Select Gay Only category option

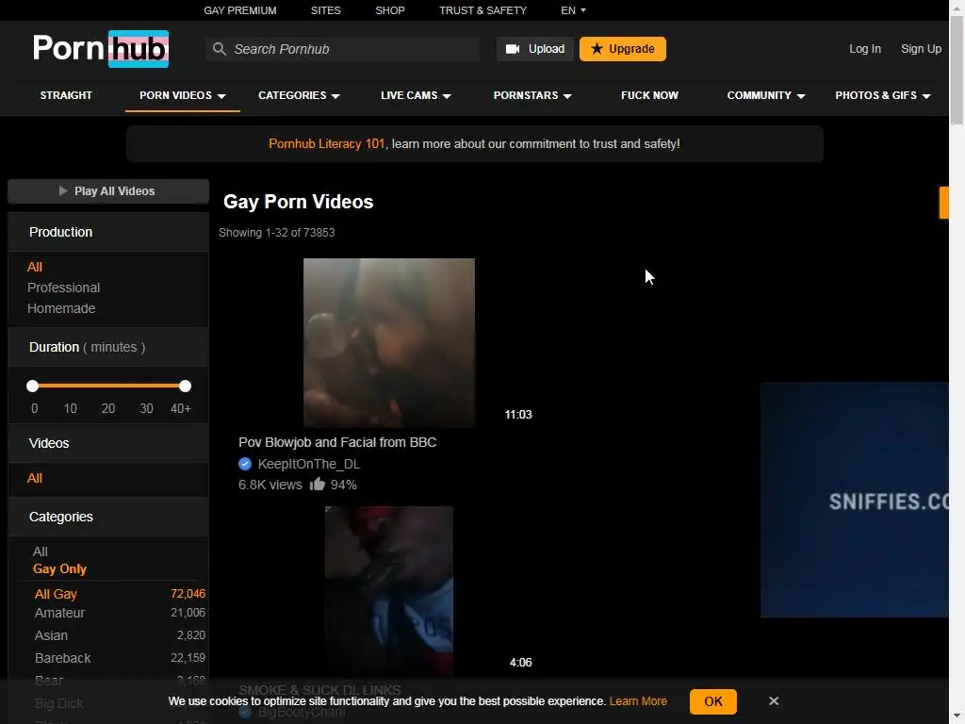click(59, 568)
